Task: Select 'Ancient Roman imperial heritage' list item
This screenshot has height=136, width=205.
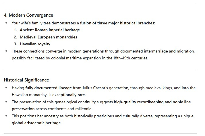Action: 50,30
